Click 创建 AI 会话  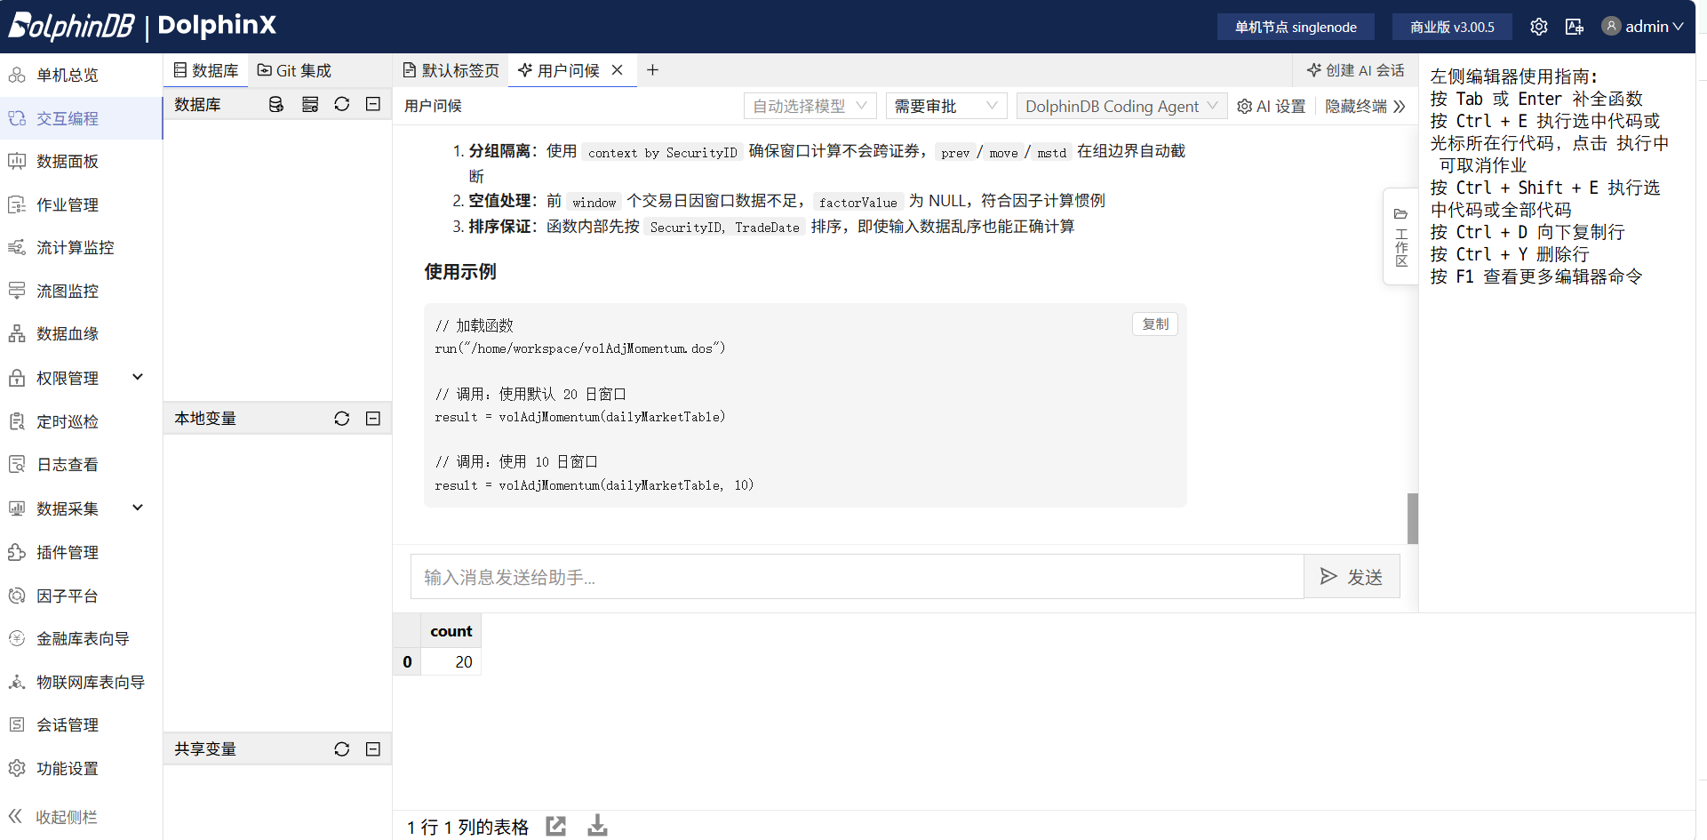tap(1355, 70)
